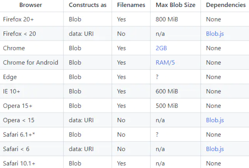Select the Opera 15+ browser cell
Screen dimensions: 249x168
point(18,106)
